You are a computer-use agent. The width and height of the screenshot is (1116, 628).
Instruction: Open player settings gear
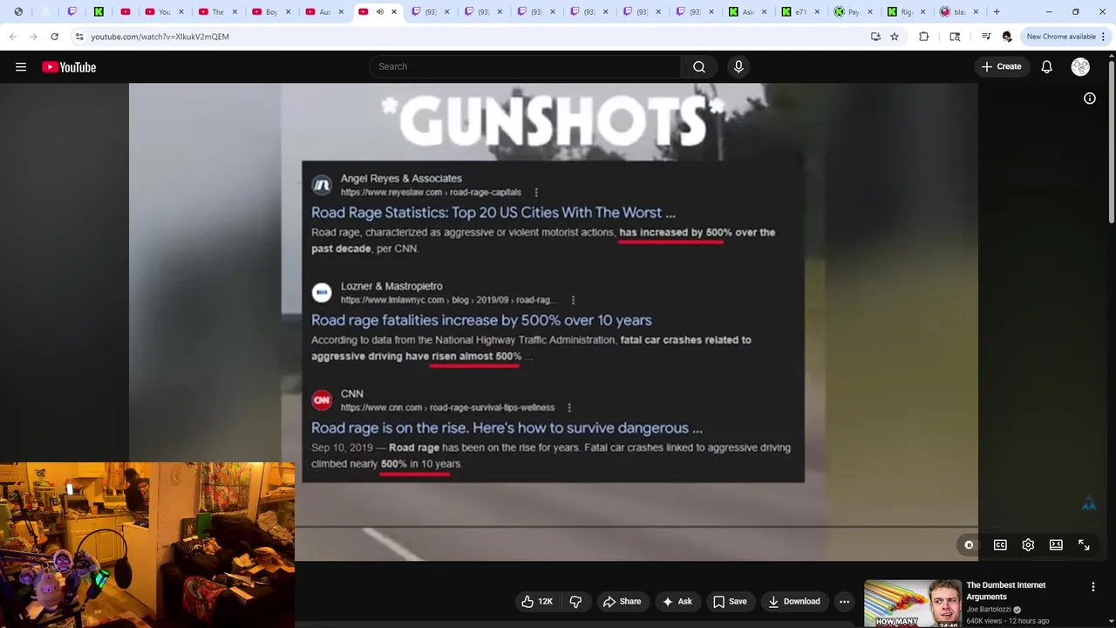[x=1028, y=545]
